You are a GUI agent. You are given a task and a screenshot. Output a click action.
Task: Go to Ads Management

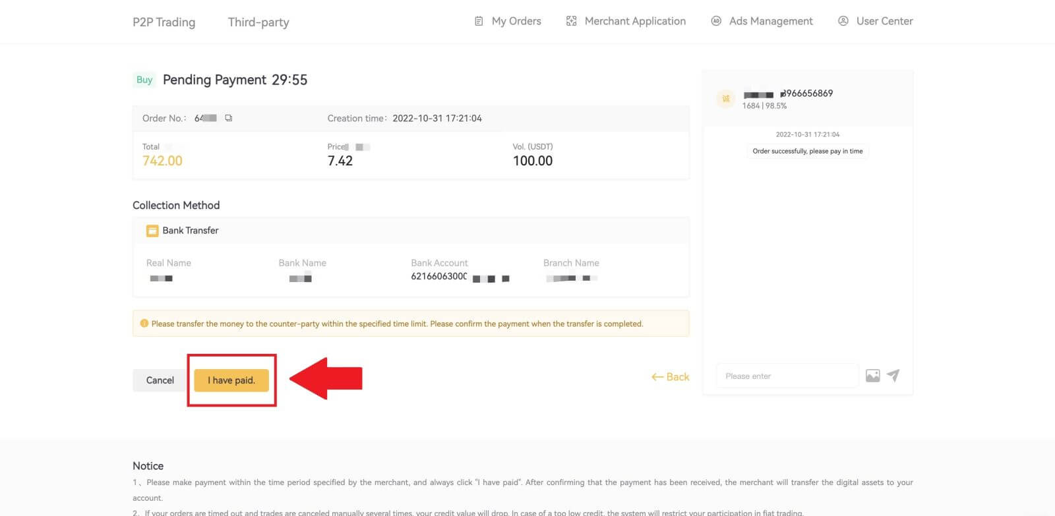click(x=762, y=21)
